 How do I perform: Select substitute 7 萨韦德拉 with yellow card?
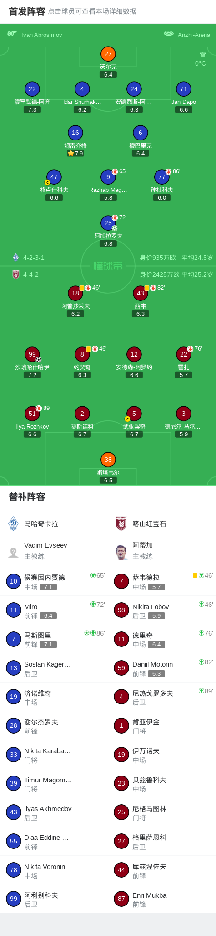(x=162, y=581)
